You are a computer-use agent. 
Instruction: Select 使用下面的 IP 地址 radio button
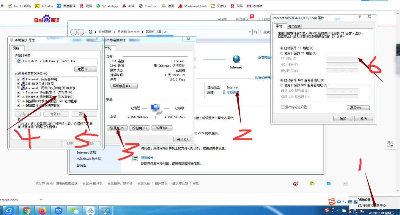tap(282, 53)
